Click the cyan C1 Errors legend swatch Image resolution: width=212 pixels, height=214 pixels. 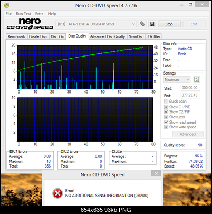pos(11,151)
